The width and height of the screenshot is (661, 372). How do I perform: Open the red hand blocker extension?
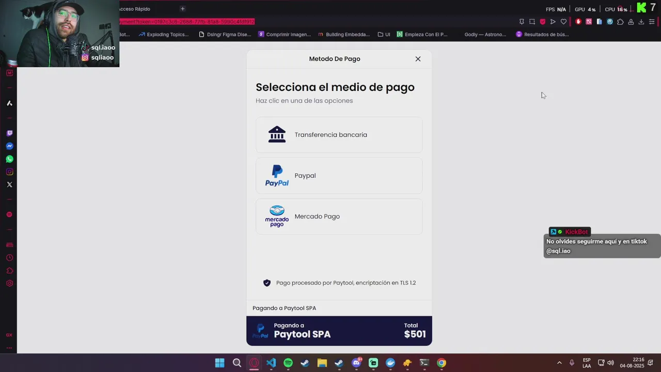578,22
